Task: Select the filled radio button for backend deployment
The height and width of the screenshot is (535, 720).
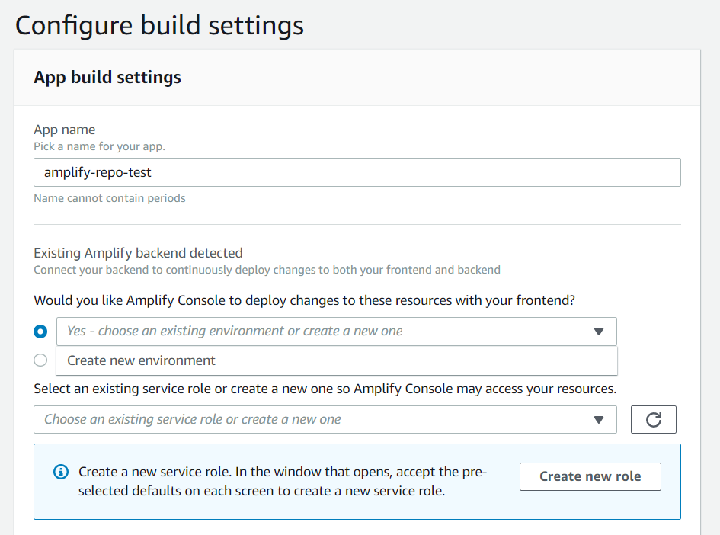Action: pos(40,332)
